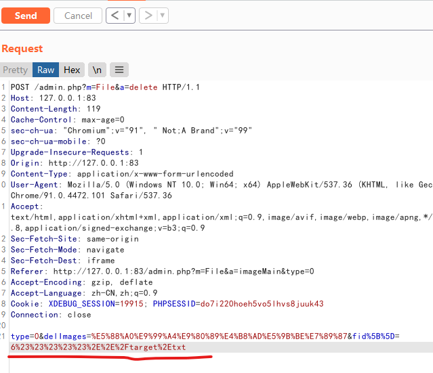The image size is (433, 373).
Task: Click the Request panel heading
Action: 22,49
